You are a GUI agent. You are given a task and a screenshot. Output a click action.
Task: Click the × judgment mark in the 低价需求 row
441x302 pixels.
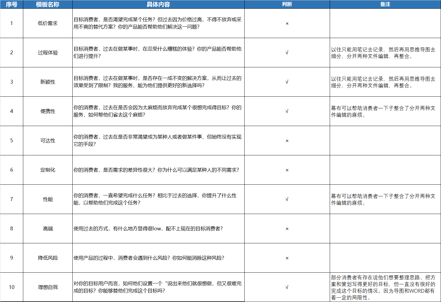click(x=287, y=24)
